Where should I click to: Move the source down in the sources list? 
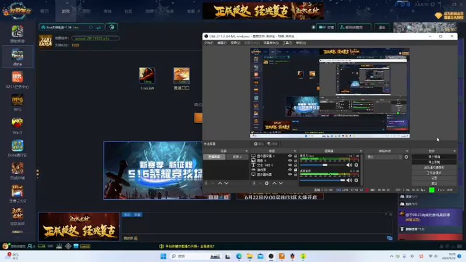point(281,183)
